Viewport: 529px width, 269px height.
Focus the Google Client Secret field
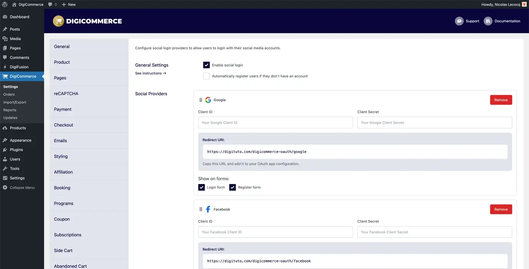tap(435, 123)
